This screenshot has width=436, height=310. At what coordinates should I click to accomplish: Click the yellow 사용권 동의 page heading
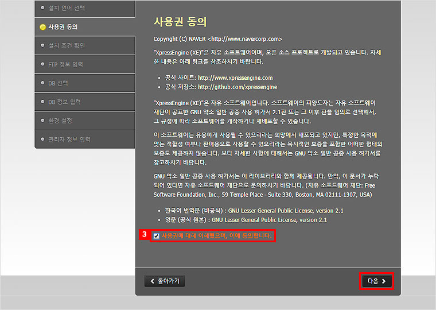[x=180, y=22]
